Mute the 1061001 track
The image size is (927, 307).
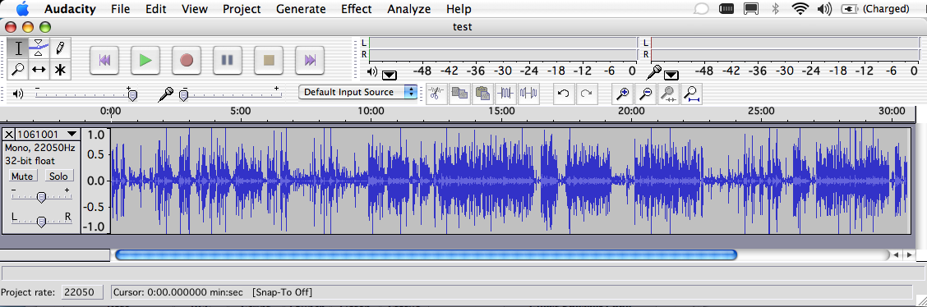point(22,176)
